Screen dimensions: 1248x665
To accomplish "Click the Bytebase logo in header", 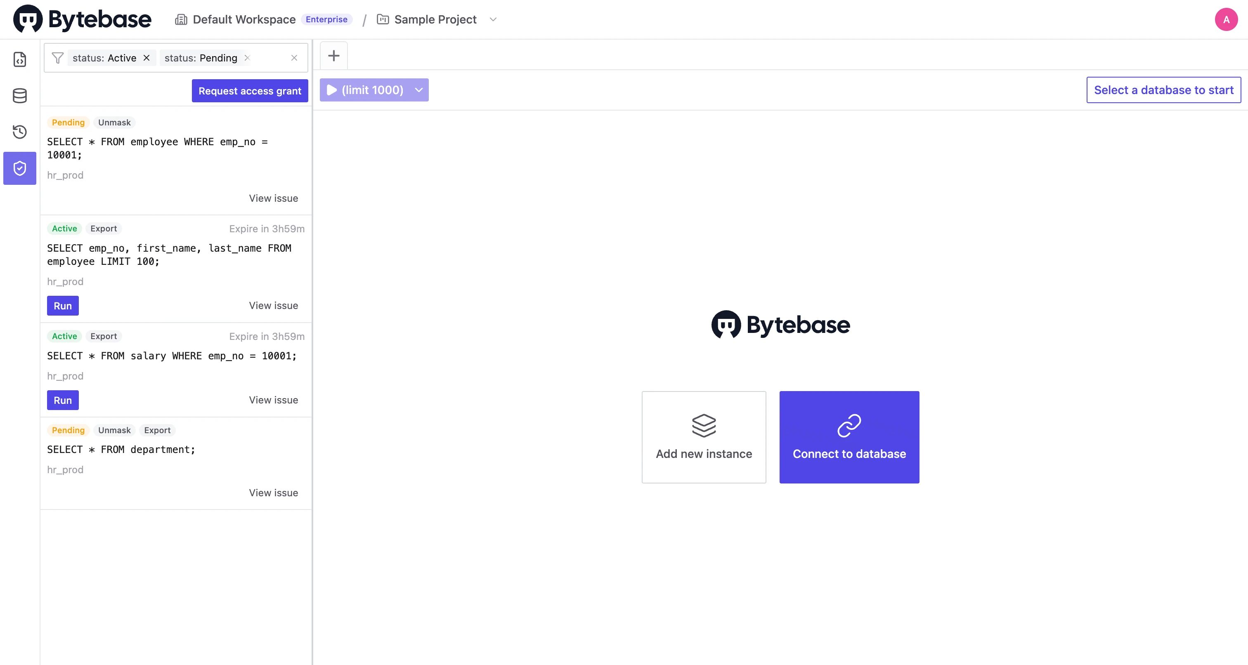I will (83, 19).
